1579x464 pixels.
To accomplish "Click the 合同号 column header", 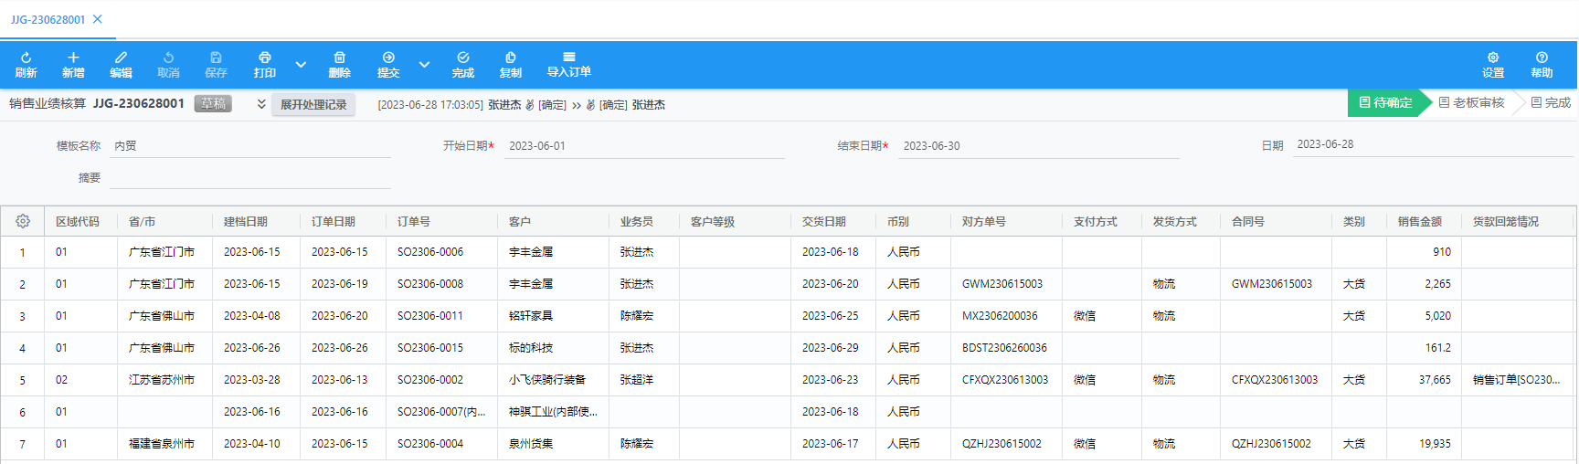I will (x=1248, y=222).
